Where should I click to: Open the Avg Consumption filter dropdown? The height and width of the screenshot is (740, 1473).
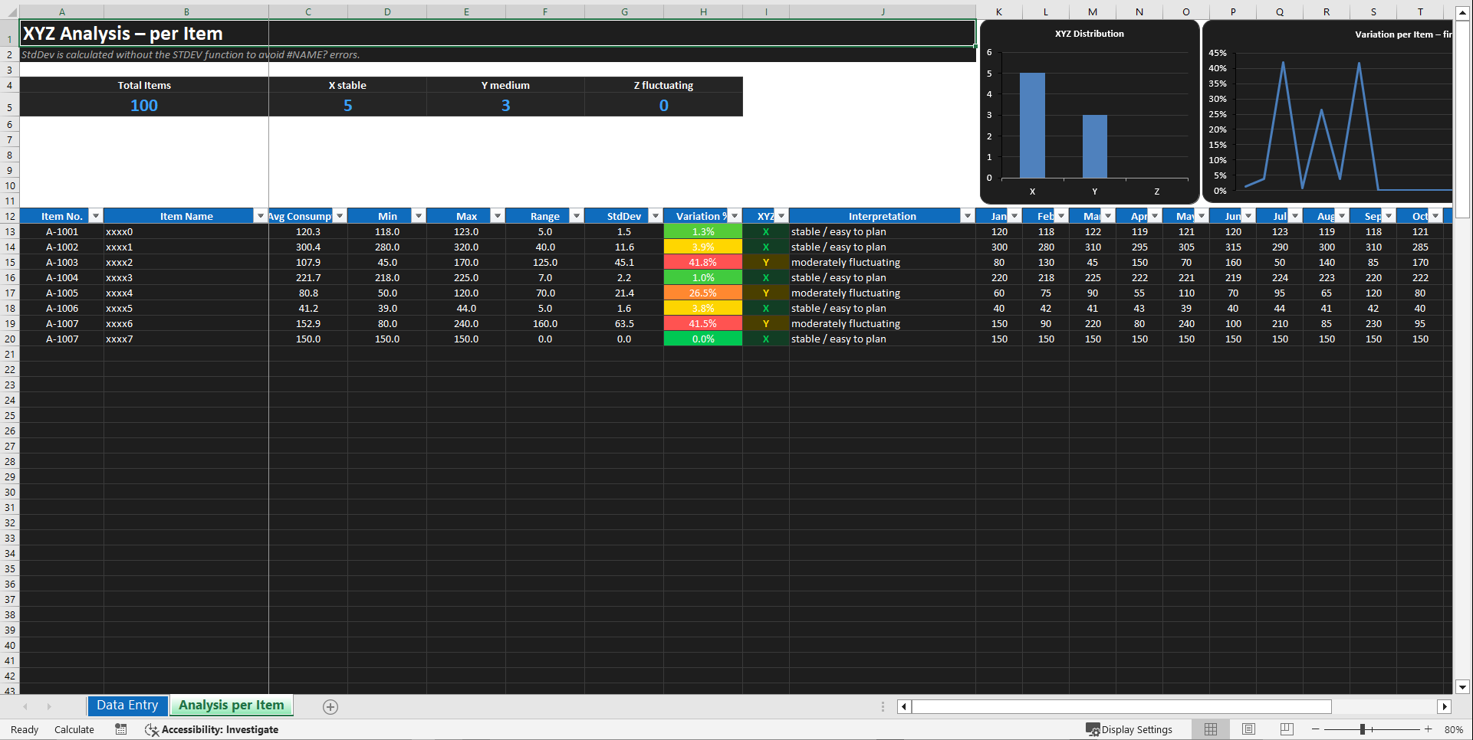(x=340, y=216)
